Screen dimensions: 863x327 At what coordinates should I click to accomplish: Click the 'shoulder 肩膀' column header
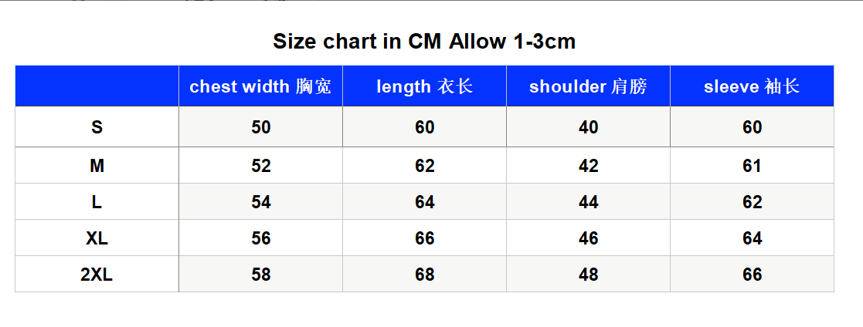tap(589, 86)
